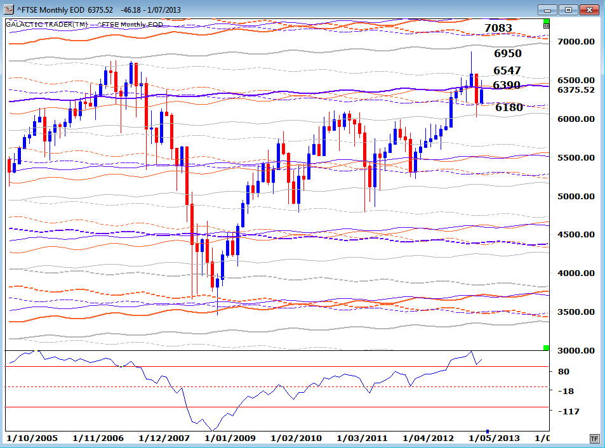Click the green square marker at top right
This screenshot has width=605, height=448.
click(x=546, y=21)
